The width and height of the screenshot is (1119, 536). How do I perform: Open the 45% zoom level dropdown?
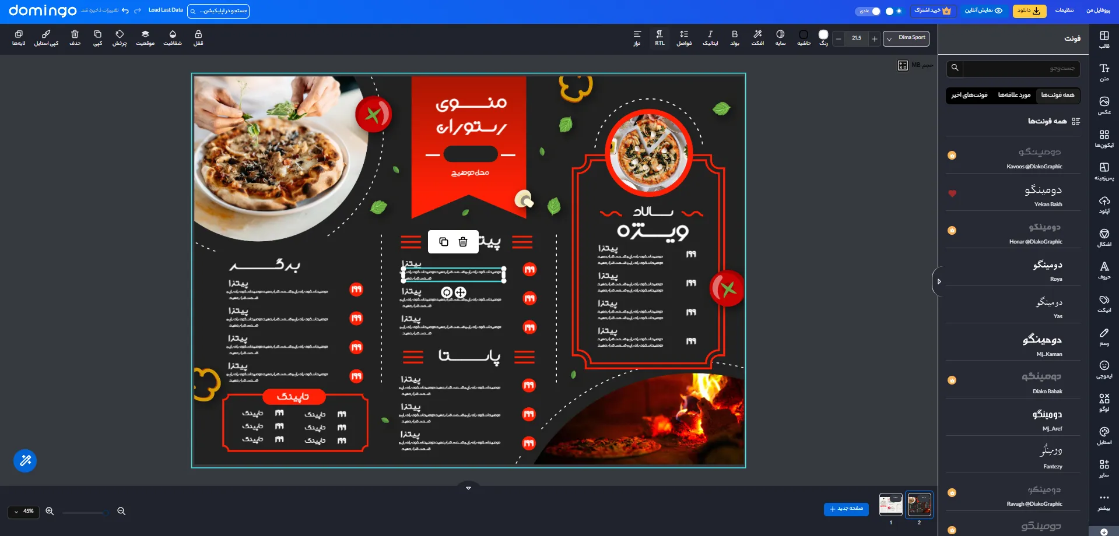(x=24, y=512)
